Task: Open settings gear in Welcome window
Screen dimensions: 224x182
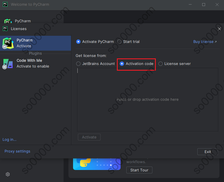Action: click(8, 174)
